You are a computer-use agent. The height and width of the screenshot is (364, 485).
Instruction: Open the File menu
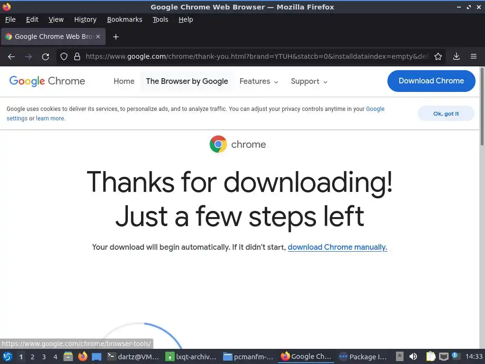coord(10,19)
